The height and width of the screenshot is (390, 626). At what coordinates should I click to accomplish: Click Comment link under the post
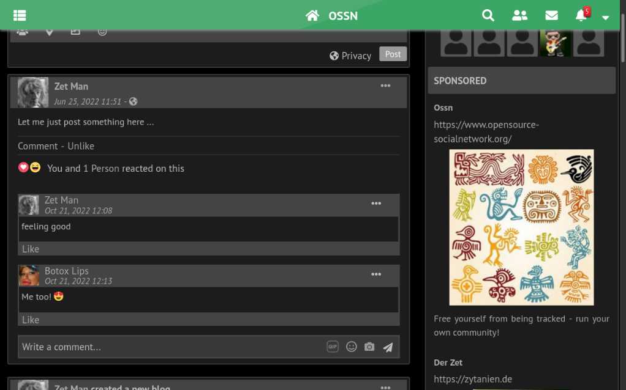coord(37,146)
